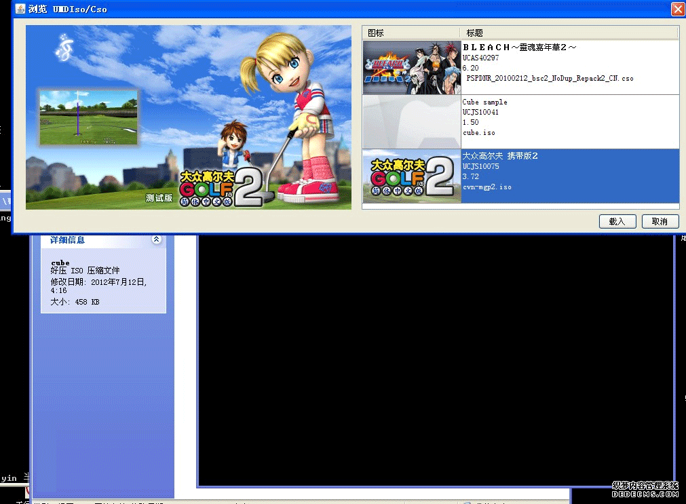
Task: Click the 详细信息 panel header
Action: coord(68,240)
